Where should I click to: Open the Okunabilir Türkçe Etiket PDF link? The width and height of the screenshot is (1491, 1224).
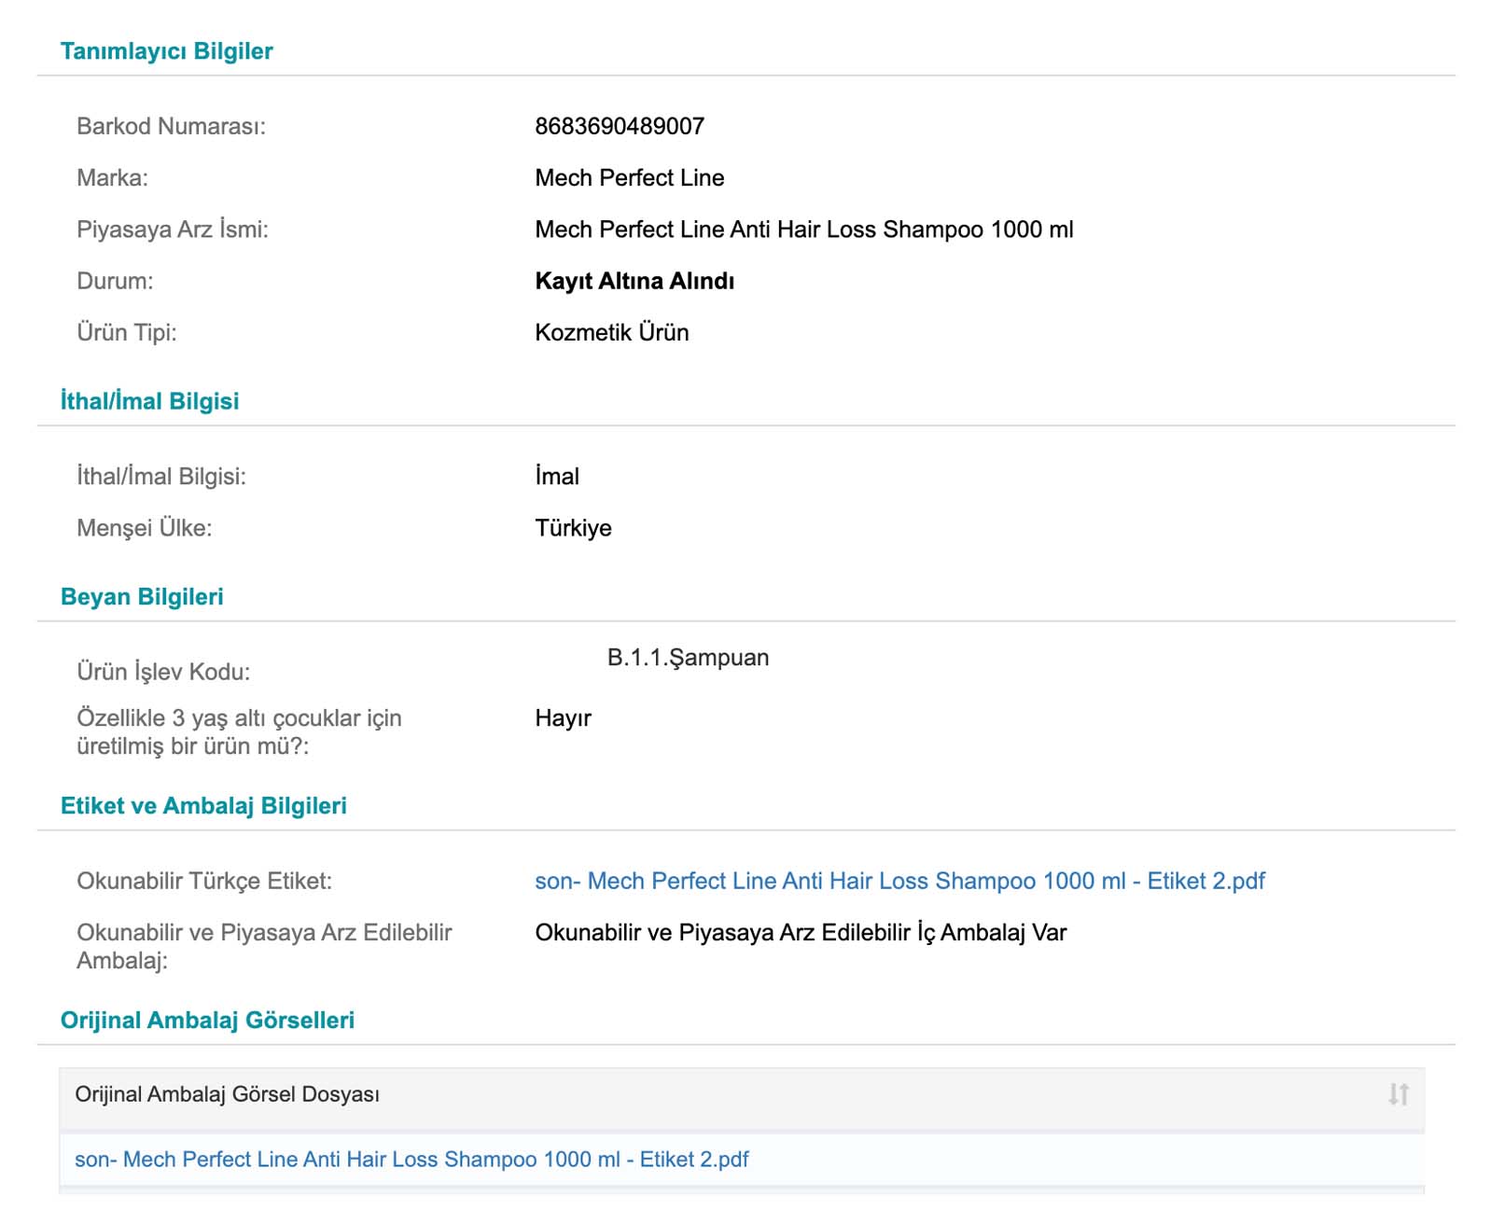pyautogui.click(x=899, y=881)
